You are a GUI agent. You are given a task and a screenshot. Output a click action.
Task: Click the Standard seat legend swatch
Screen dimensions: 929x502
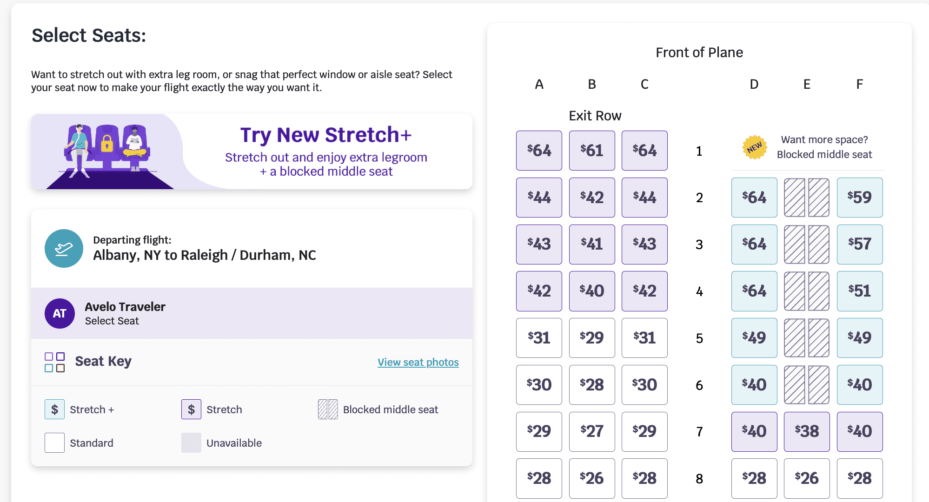54,443
